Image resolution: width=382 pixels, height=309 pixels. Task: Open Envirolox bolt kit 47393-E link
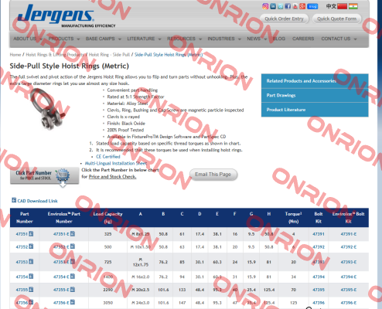[349, 262]
